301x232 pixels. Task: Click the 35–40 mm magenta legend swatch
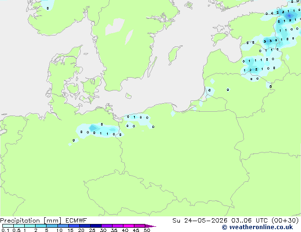pos(118,226)
